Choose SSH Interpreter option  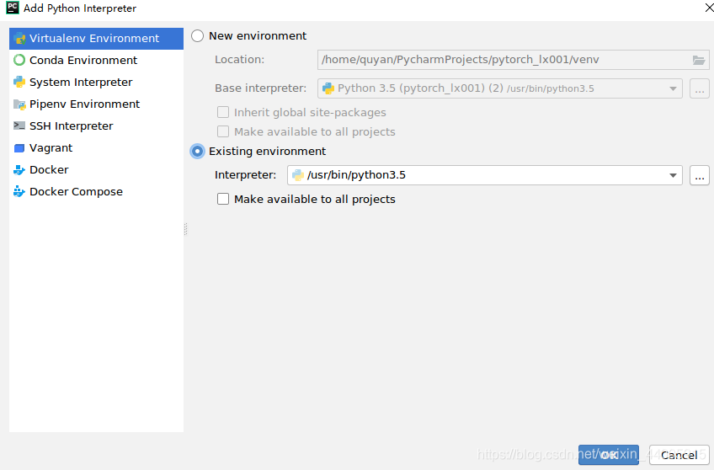tap(96, 126)
